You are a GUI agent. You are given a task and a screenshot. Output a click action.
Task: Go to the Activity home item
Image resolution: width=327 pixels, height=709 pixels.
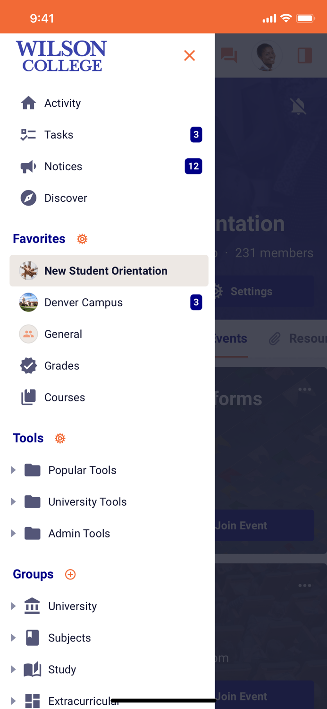pos(62,103)
